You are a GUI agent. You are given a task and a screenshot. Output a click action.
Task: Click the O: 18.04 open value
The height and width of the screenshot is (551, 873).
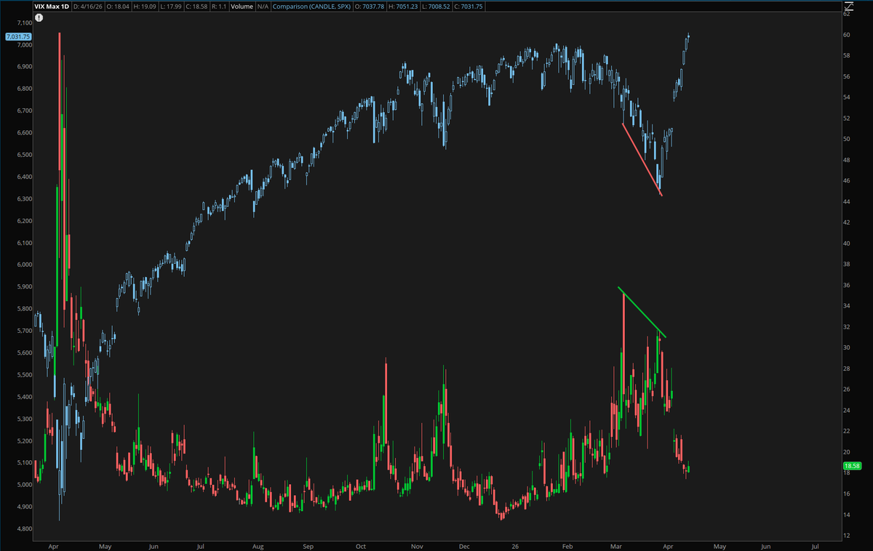pyautogui.click(x=119, y=7)
